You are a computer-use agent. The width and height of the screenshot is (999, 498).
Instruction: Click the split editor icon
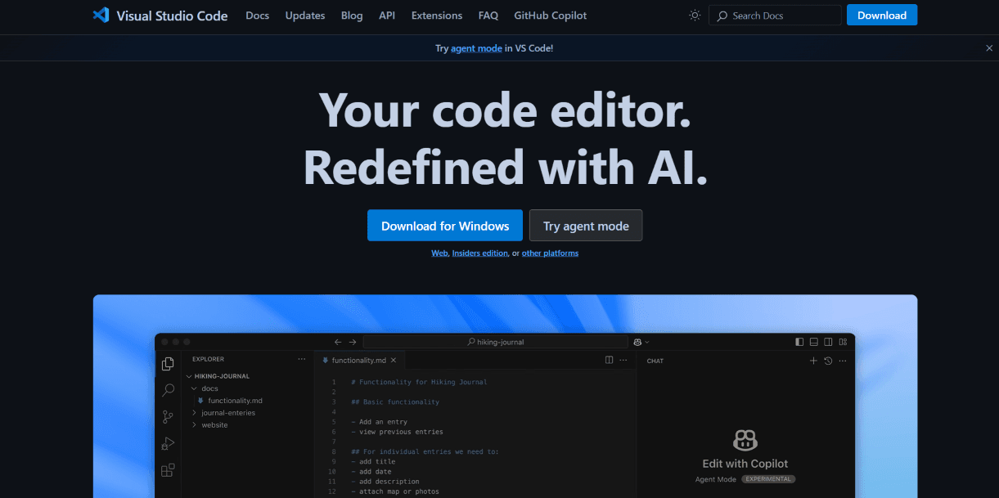tap(609, 360)
